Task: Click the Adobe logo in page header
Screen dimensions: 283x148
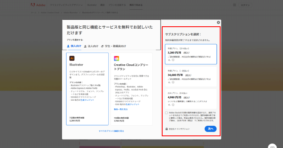Action: coord(38,5)
